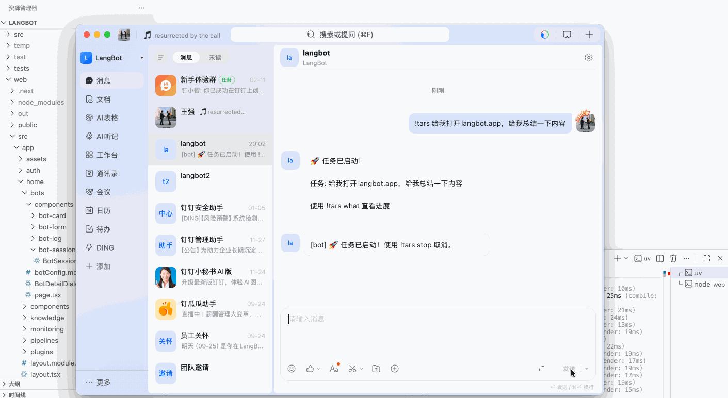This screenshot has width=728, height=398.
Task: Click the scissors screenshot tool icon
Action: [x=352, y=369]
